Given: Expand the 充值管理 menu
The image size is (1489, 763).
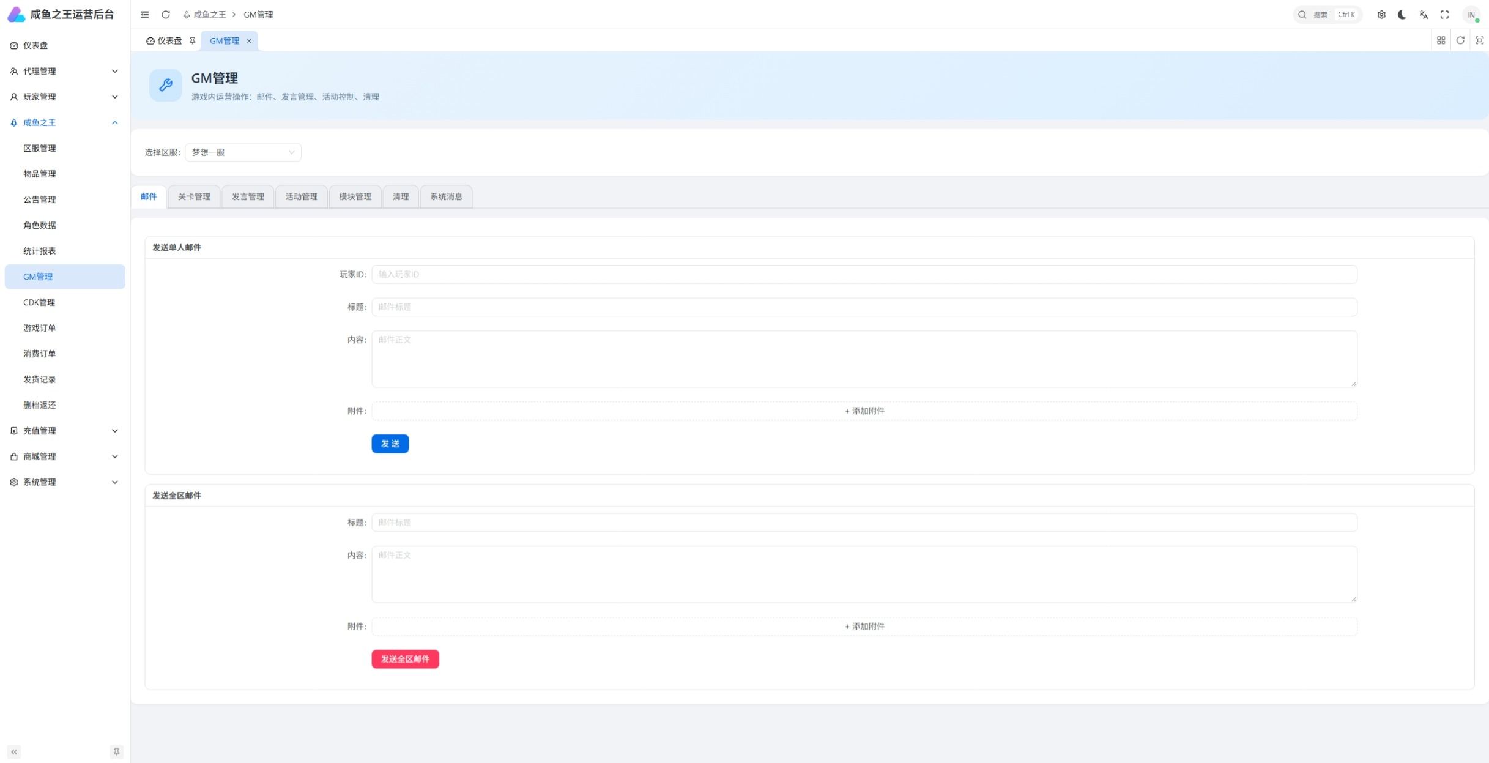Looking at the screenshot, I should (x=65, y=431).
